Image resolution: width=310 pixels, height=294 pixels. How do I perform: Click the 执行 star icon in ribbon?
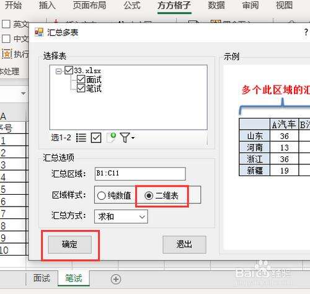7,54
